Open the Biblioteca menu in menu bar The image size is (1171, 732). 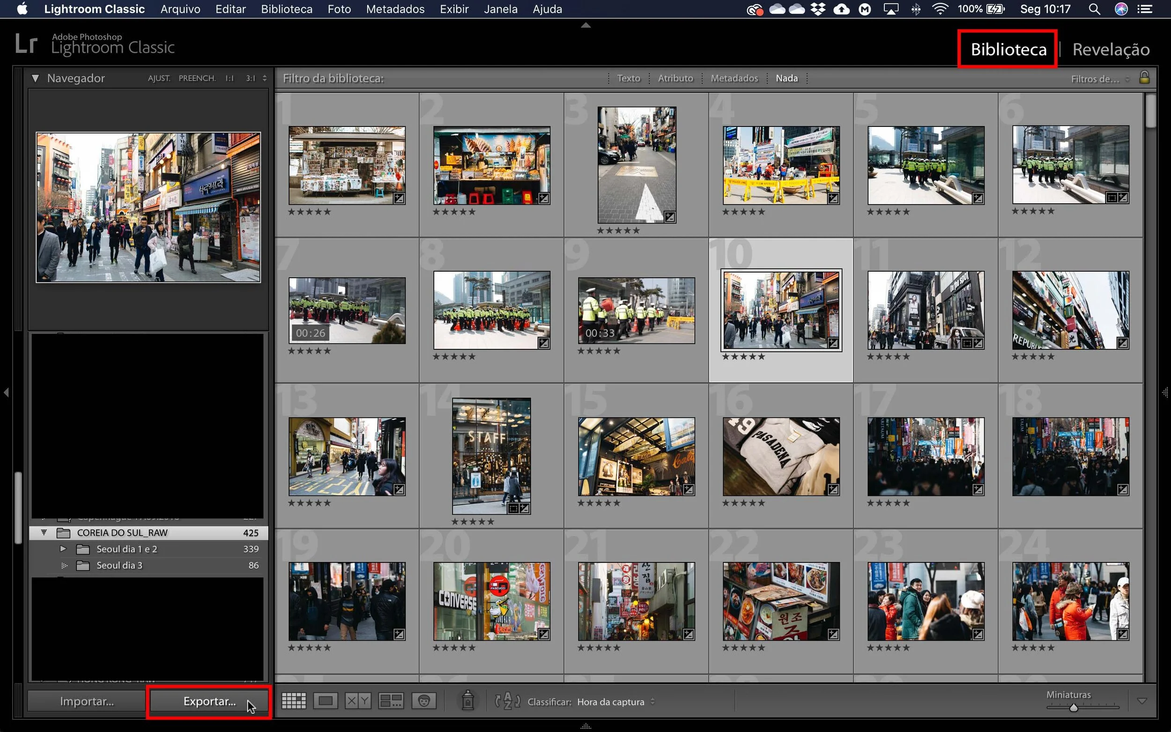(286, 9)
